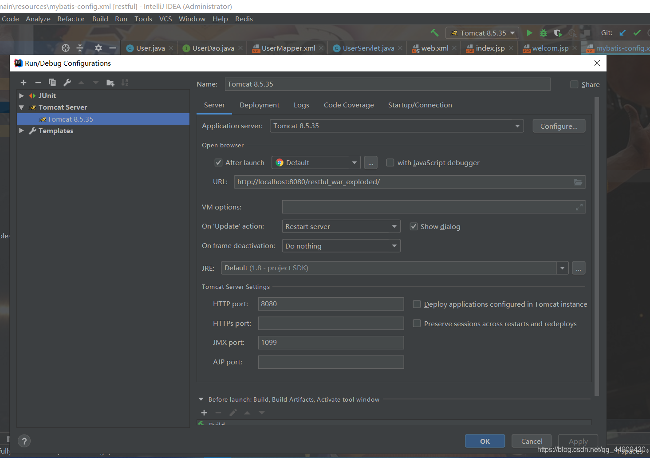Collapse the Tomcat Server tree node
This screenshot has height=458, width=650.
pos(21,107)
